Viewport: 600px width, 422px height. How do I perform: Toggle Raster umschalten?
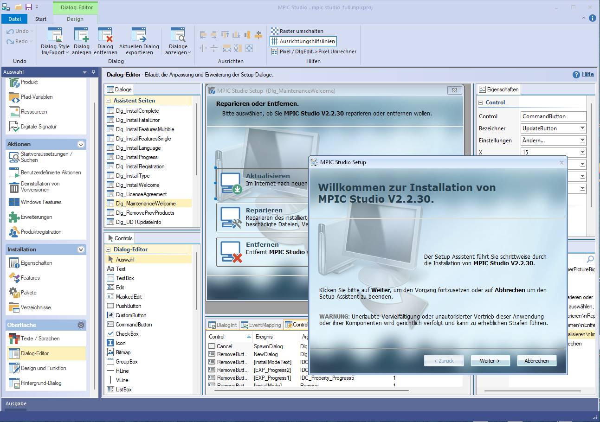point(297,31)
